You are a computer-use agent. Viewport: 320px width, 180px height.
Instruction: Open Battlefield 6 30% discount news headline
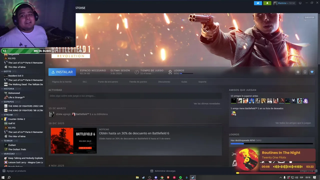pos(134,133)
